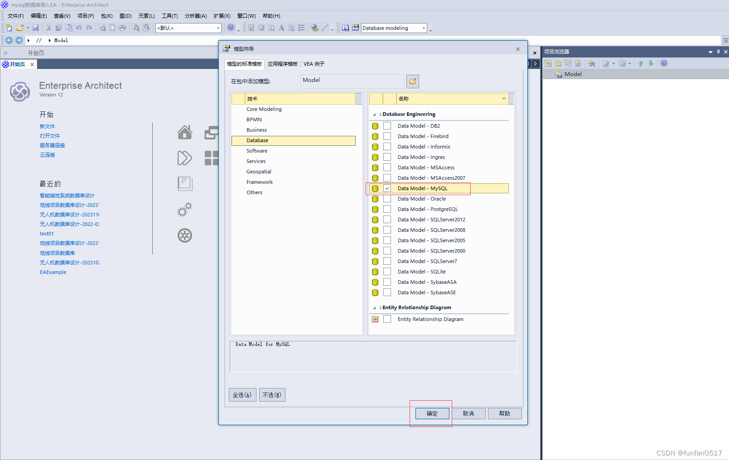Click the home icon on the start page

[x=184, y=132]
